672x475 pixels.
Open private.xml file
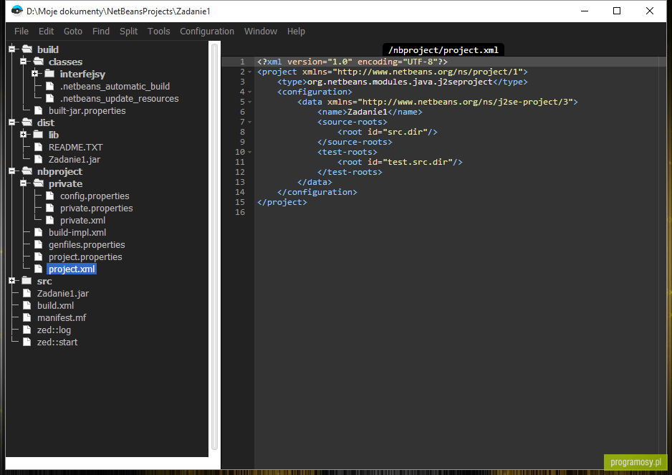point(82,221)
